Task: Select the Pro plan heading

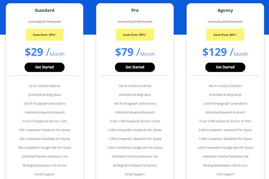Action: (135, 10)
